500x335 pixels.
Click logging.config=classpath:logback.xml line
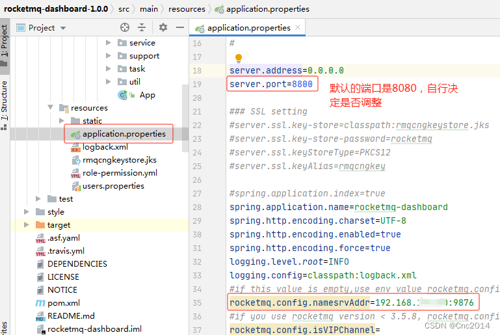click(323, 275)
